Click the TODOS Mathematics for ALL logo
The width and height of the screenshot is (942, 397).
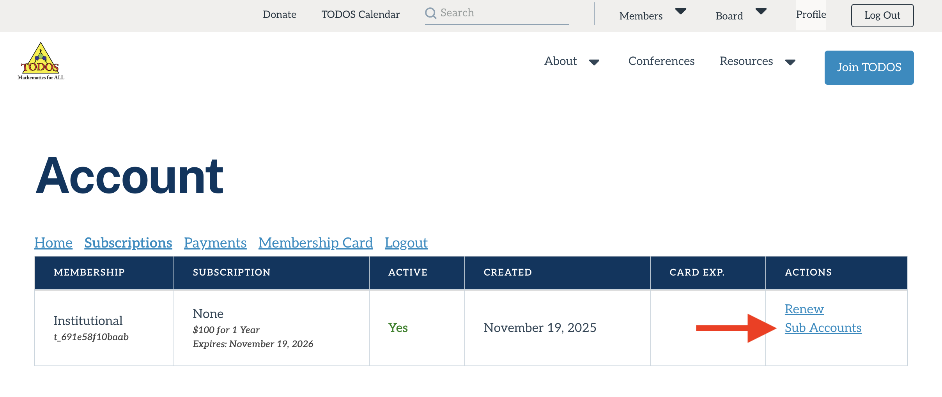(x=41, y=60)
